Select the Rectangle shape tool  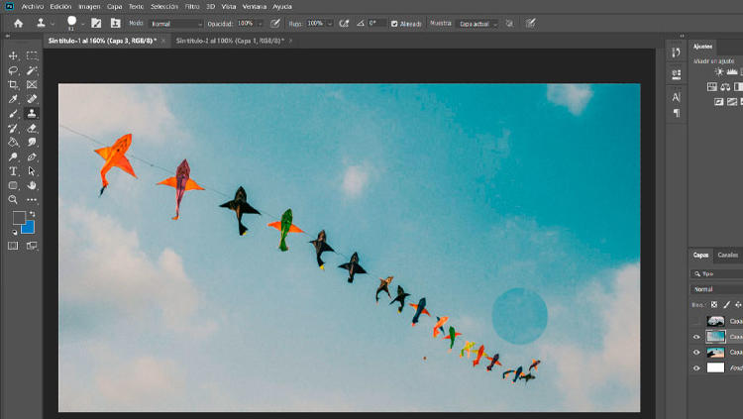pos(13,185)
